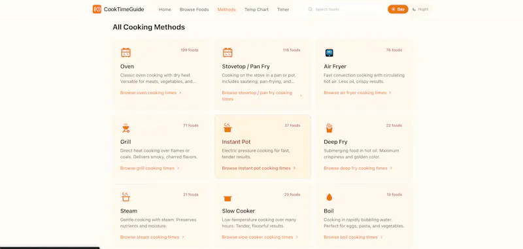Switch to Night mode
This screenshot has height=249, width=523.
tap(420, 9)
